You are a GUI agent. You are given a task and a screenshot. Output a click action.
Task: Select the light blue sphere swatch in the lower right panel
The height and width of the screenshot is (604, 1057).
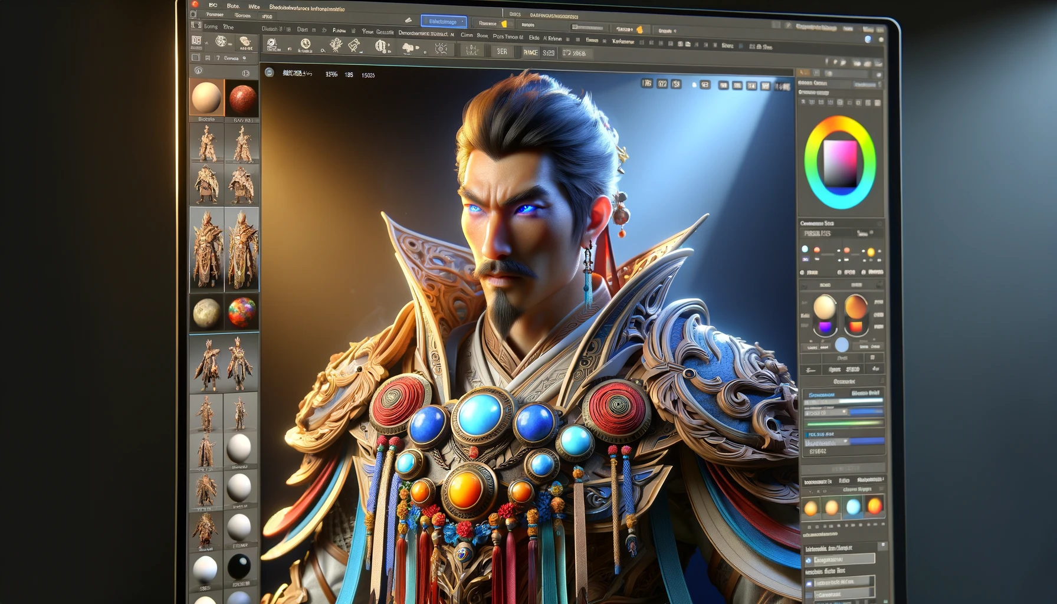pos(853,507)
